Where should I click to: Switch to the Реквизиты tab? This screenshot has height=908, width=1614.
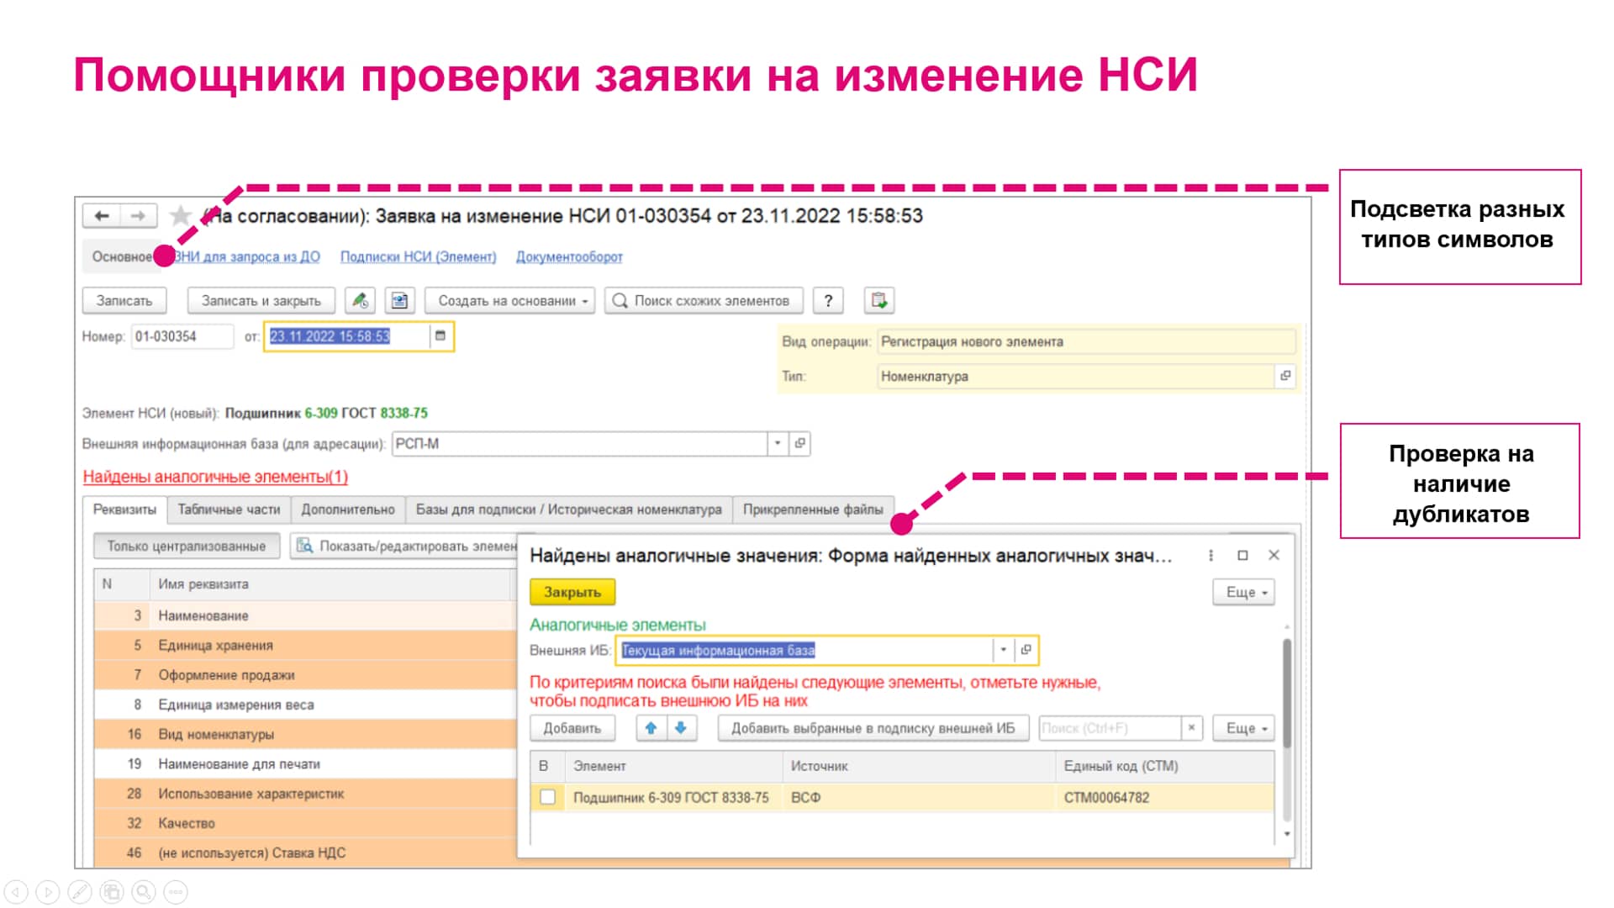(124, 509)
